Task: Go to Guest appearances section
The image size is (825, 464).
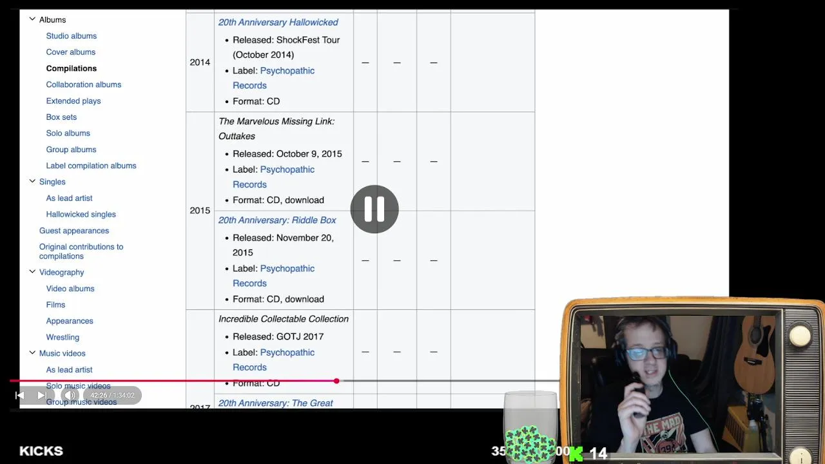Action: tap(74, 231)
